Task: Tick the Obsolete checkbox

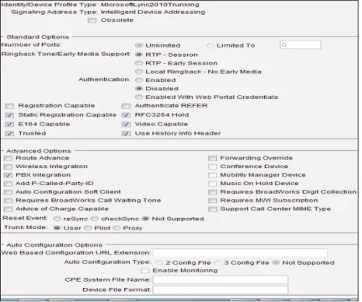Action: coord(92,20)
